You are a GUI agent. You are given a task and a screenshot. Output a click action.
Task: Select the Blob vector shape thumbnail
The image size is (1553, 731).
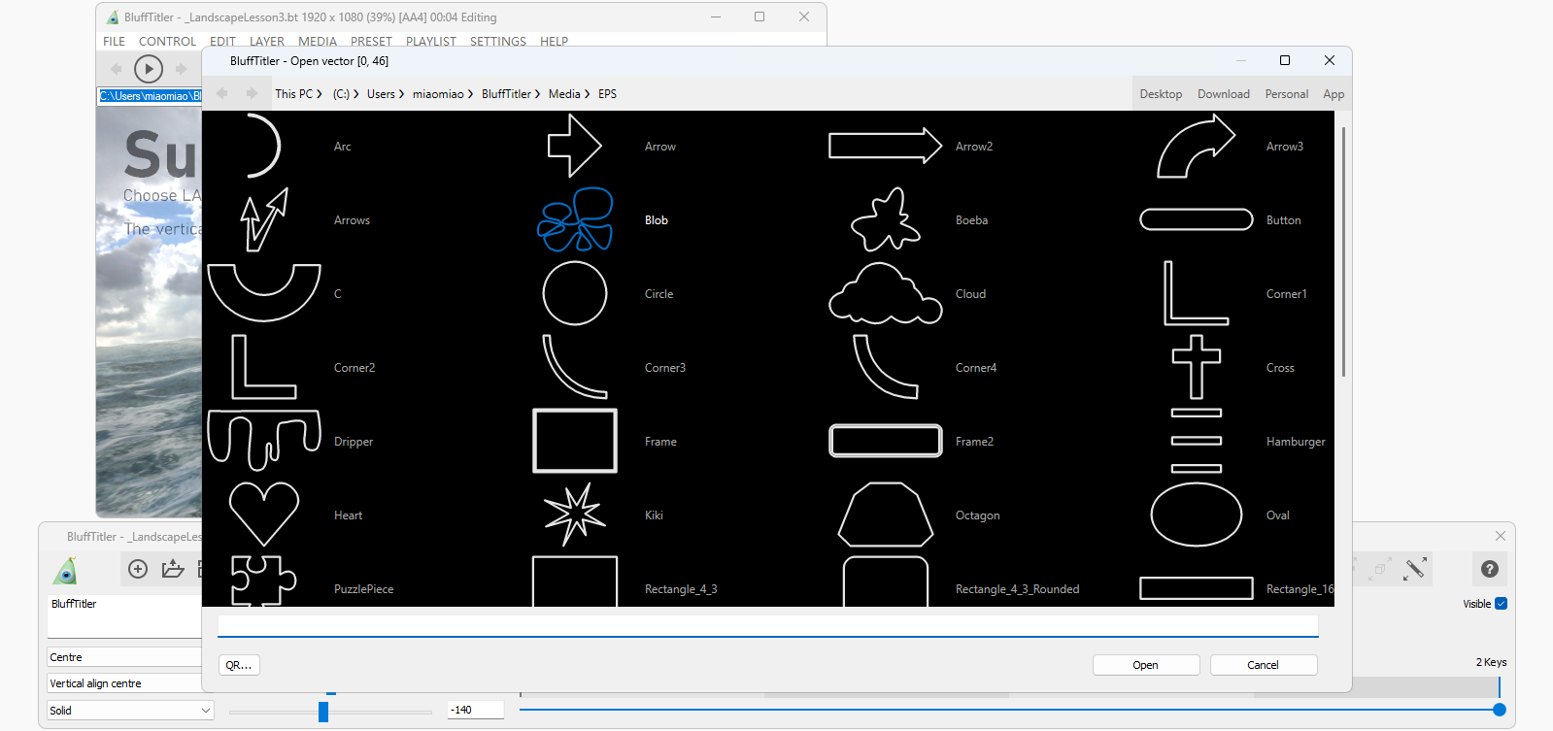tap(575, 220)
